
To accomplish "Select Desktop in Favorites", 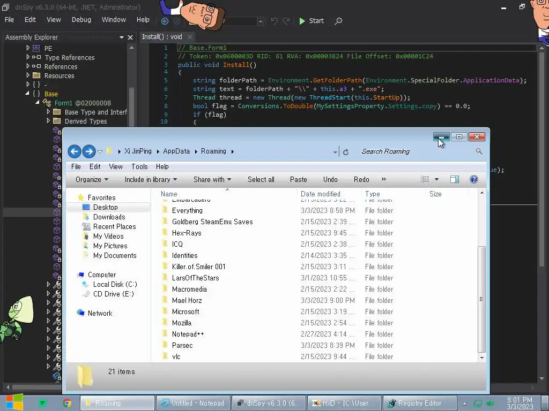I will click(x=105, y=207).
